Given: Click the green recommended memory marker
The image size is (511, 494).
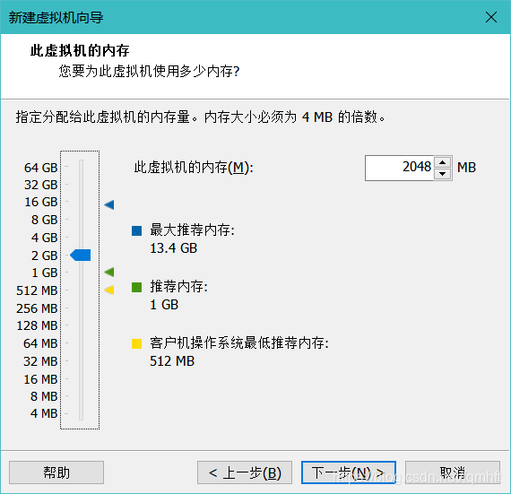Looking at the screenshot, I should coord(109,272).
